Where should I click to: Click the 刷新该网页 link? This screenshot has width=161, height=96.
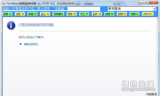(31, 44)
